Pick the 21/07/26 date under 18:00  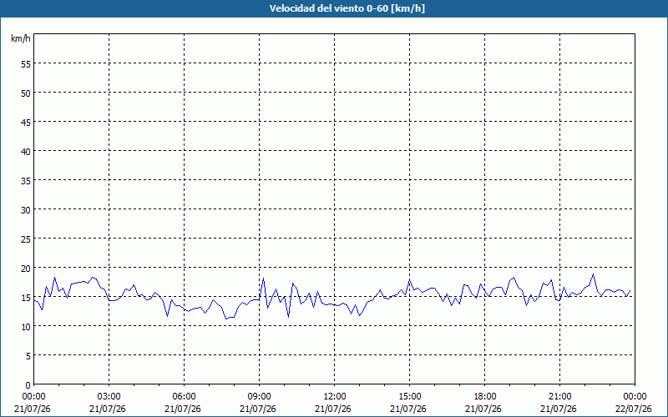484,409
